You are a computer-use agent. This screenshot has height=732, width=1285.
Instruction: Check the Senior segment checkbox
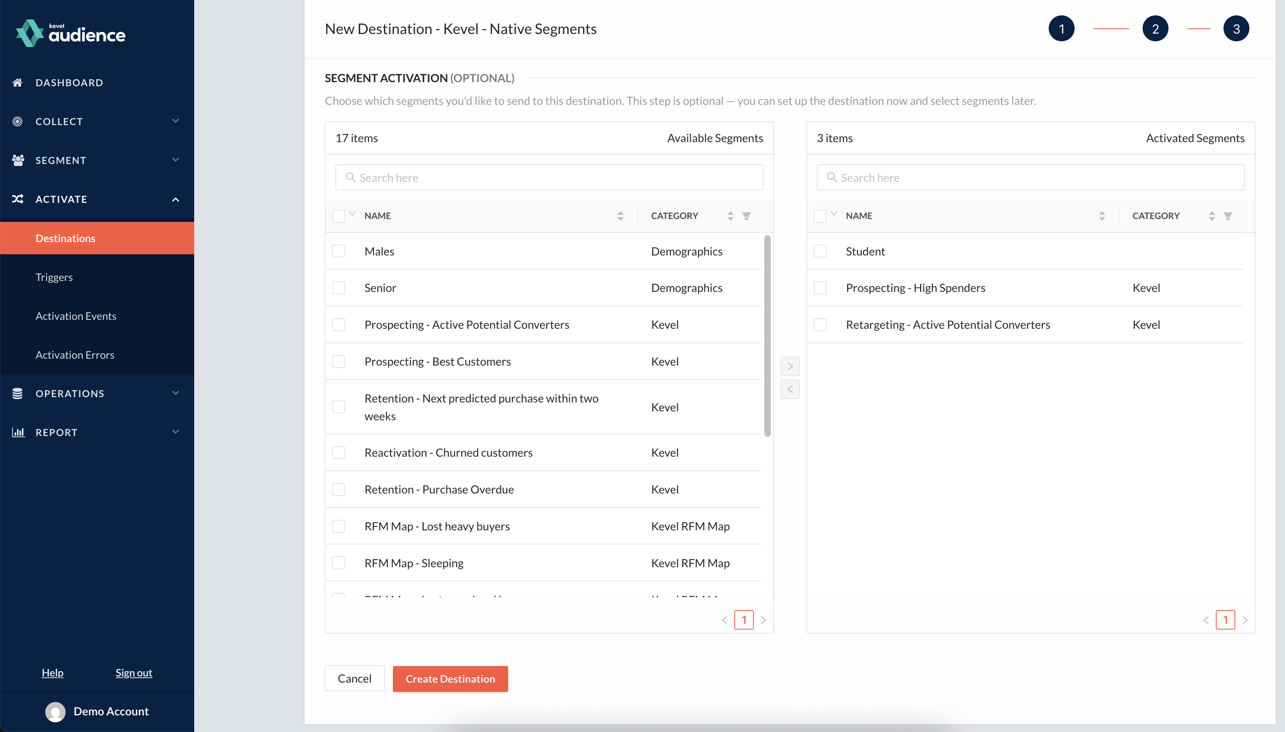pyautogui.click(x=339, y=287)
